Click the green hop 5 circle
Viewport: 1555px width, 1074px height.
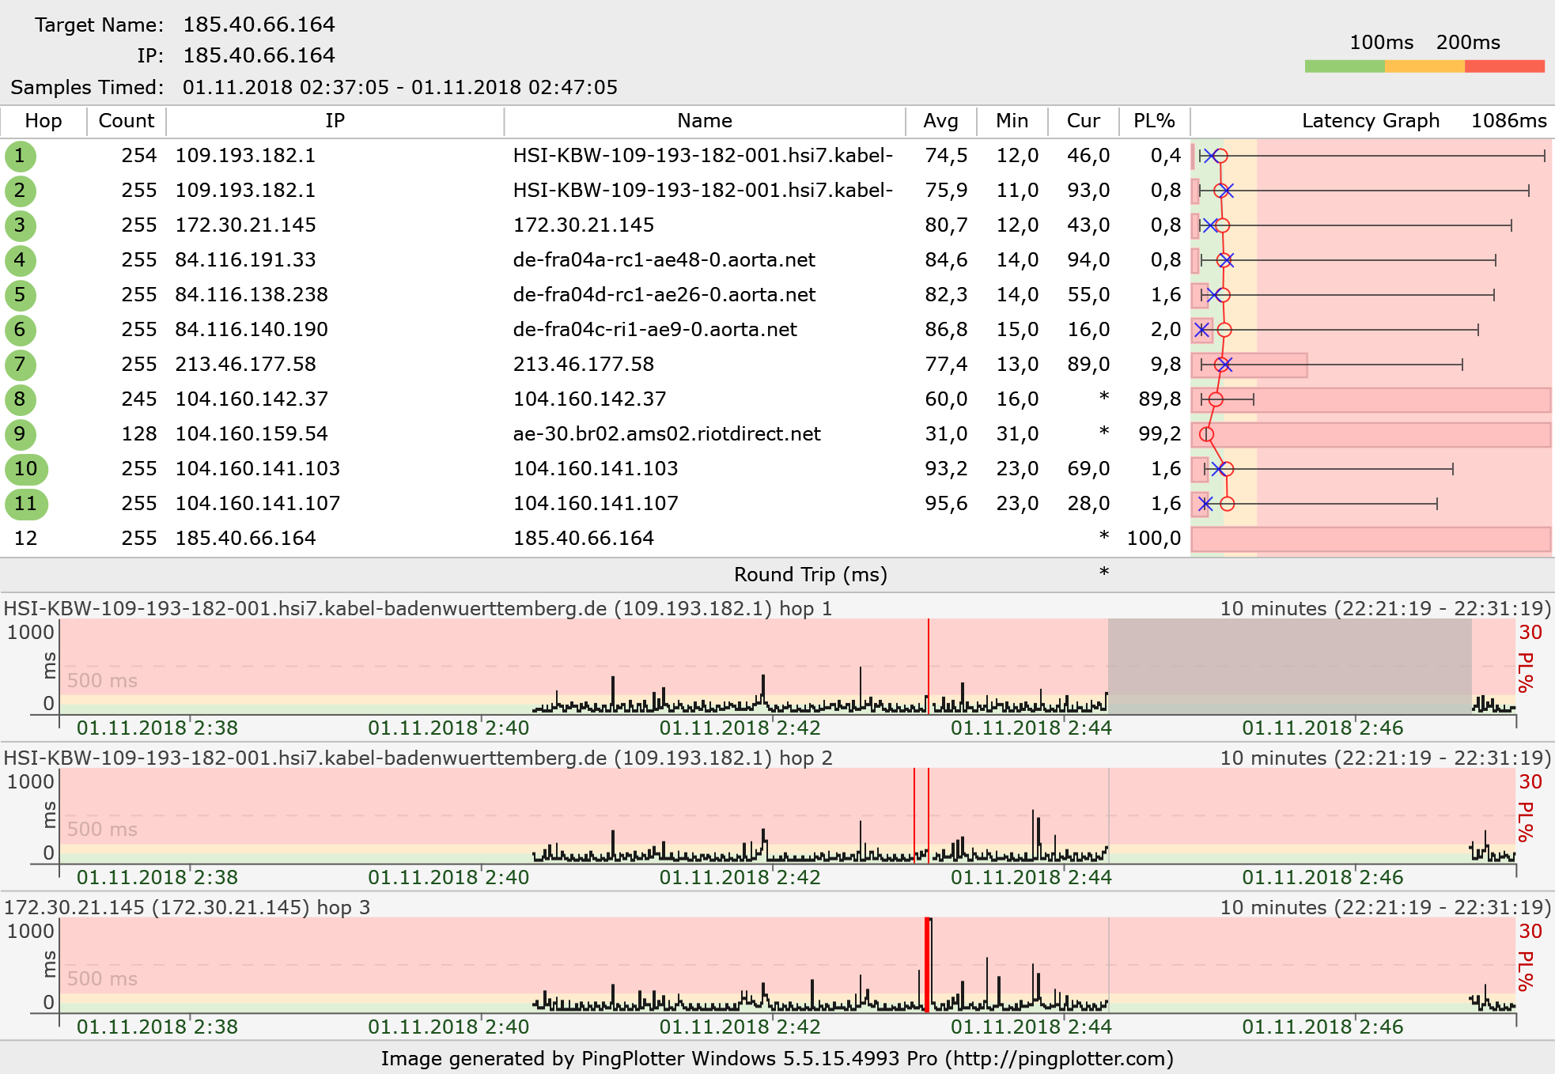click(x=21, y=295)
